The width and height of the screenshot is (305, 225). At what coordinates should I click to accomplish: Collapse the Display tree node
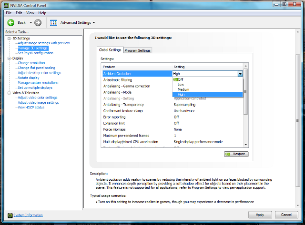pyautogui.click(x=9, y=58)
